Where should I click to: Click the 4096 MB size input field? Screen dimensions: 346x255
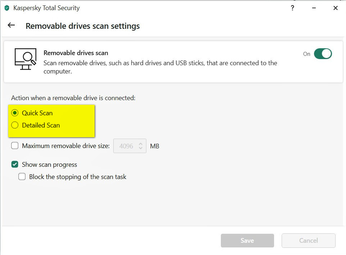[130, 146]
